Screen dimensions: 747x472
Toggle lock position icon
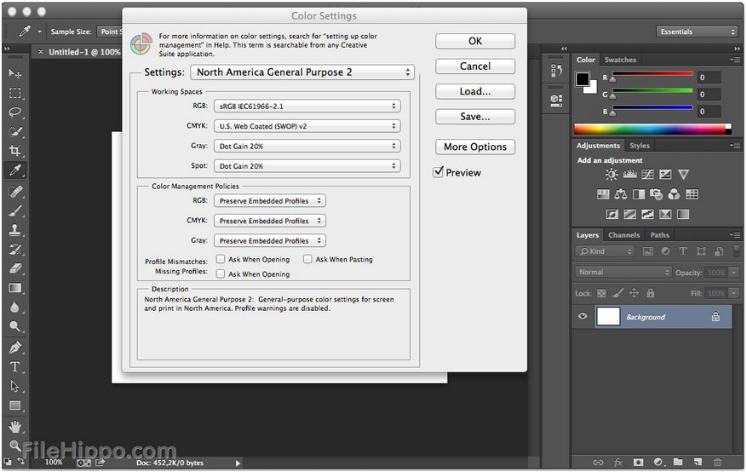tap(634, 293)
